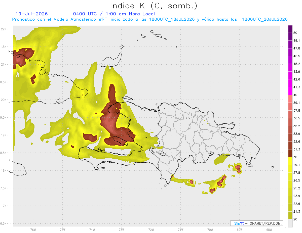Click the magenta swatch between 40 and 41.3
The height and width of the screenshot is (233, 302).
(x=290, y=91)
